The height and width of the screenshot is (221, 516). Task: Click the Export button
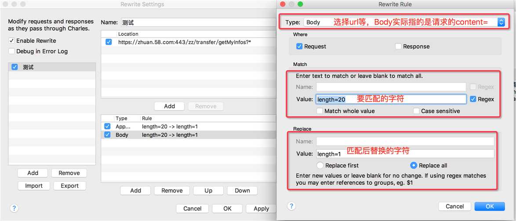coord(70,186)
